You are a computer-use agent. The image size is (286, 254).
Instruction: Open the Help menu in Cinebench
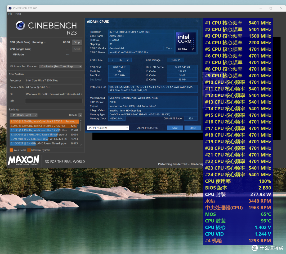18,14
